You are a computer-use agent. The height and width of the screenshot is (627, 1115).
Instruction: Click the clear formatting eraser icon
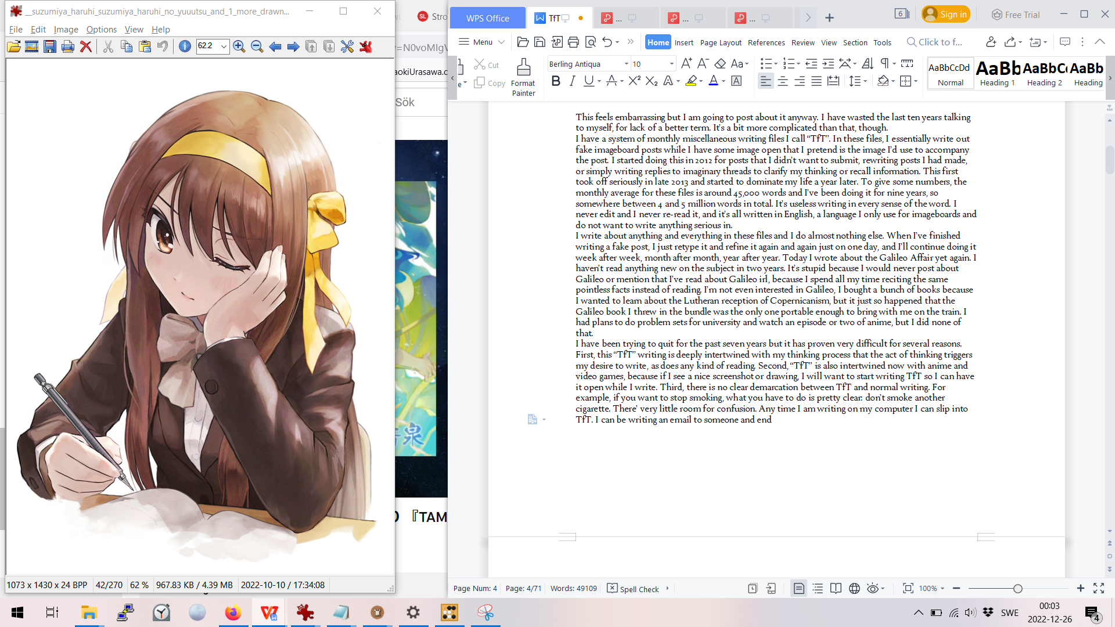click(720, 63)
